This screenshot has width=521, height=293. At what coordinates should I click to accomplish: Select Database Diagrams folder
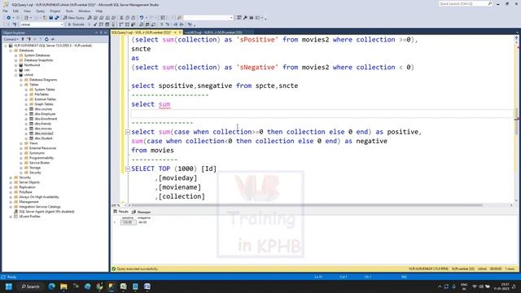(x=43, y=80)
